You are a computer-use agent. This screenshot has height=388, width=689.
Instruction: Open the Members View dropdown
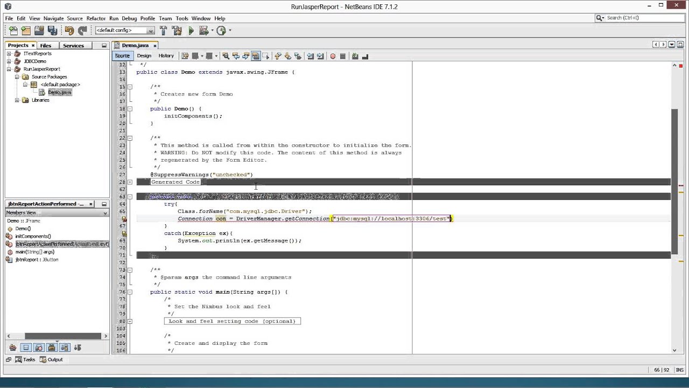click(x=57, y=213)
